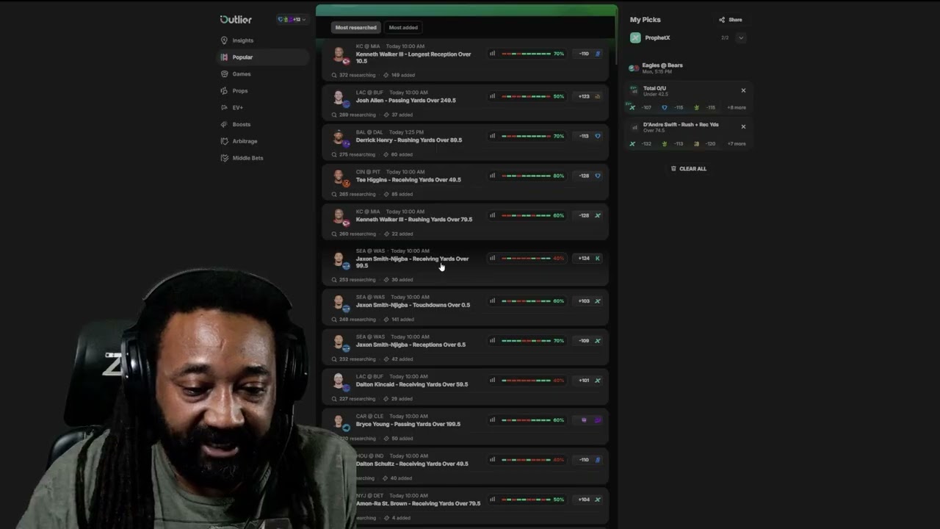Click the Share button in My Picks
Image resolution: width=940 pixels, height=529 pixels.
[731, 20]
